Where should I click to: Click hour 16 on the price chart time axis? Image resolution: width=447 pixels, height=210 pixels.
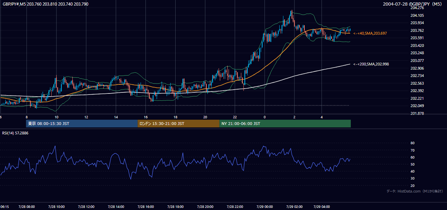[146, 117]
